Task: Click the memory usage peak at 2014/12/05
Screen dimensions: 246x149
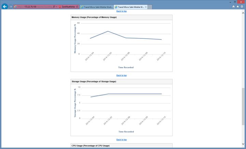Action: click(x=108, y=31)
